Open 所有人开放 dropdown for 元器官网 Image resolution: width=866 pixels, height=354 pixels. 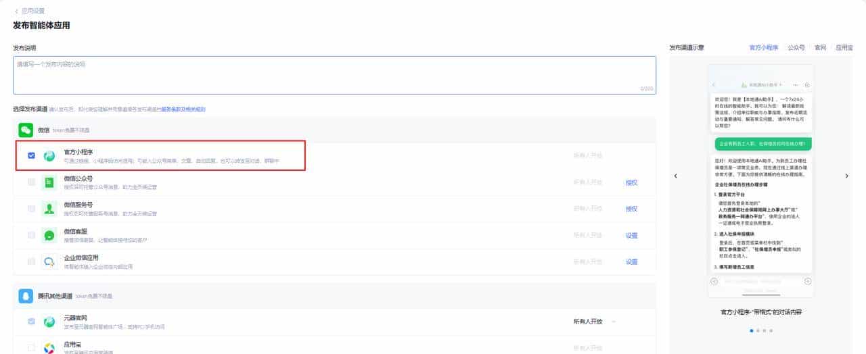click(595, 322)
